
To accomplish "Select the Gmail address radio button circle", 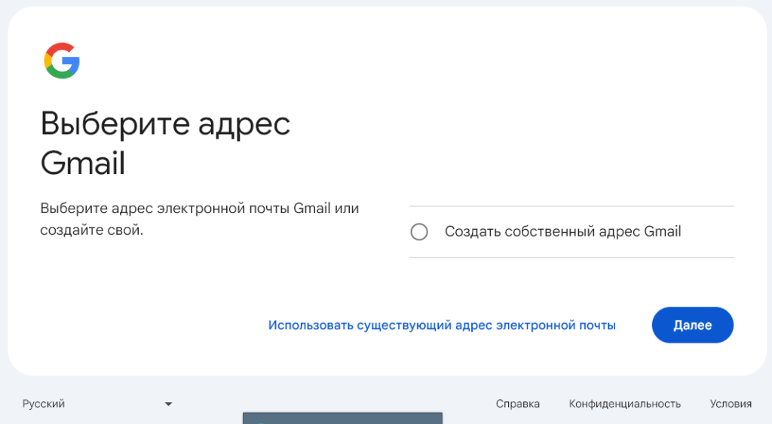I will 419,232.
